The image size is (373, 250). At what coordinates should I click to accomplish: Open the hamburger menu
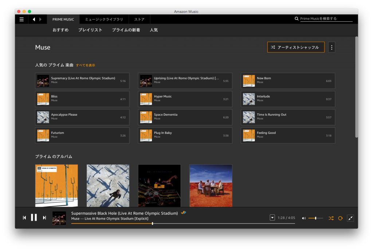tap(21, 19)
